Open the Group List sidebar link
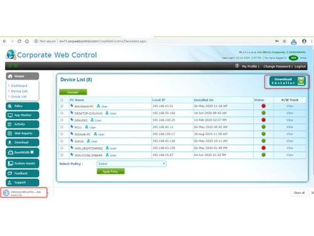Viewport: 314px width, 236px height. point(19,96)
